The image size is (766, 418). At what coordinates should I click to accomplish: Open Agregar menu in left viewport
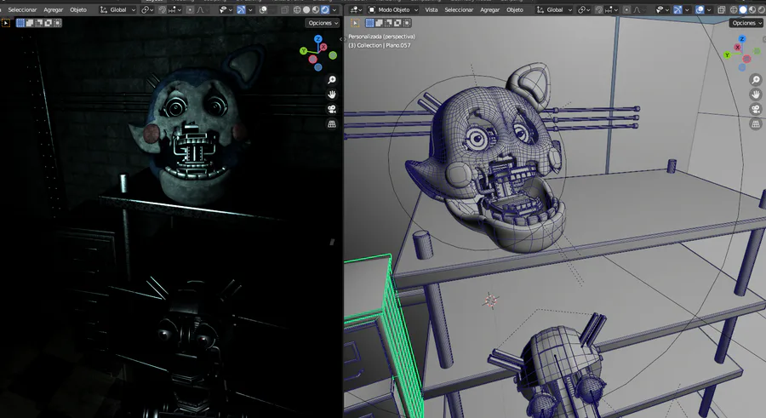point(53,9)
